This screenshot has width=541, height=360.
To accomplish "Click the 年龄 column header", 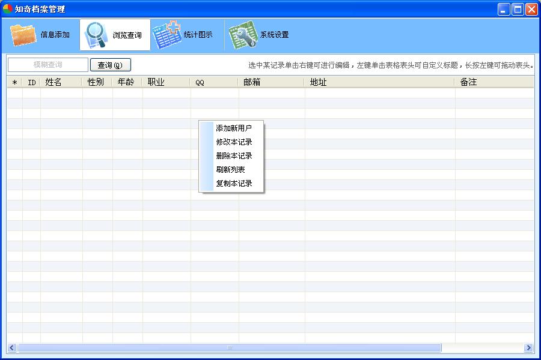I will (x=127, y=82).
